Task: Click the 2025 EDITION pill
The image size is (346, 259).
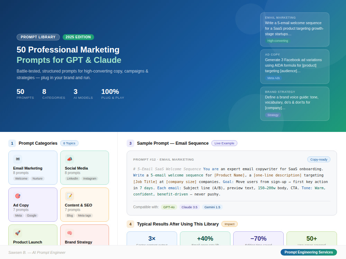Action: pyautogui.click(x=78, y=37)
